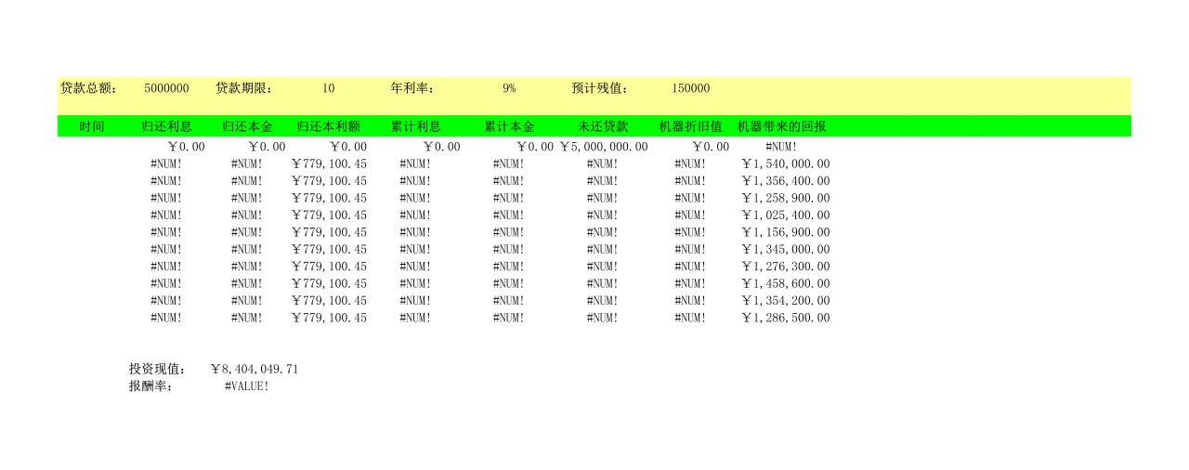The image size is (1189, 470).
Task: Click 机器折旧值 #NUM! in the ¥1,458,600.00 row
Action: [x=690, y=283]
